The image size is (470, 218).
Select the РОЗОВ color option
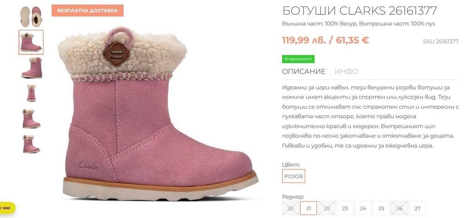294,176
